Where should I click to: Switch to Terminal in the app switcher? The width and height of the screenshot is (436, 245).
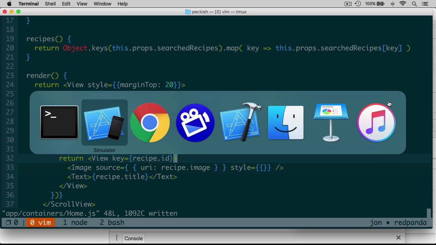[x=59, y=122]
